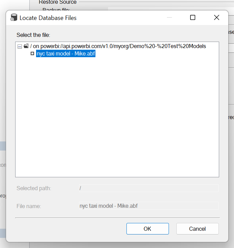The width and height of the screenshot is (234, 248).
Task: Click 'Restore Source' heading in the background window
Action: (58, 2)
